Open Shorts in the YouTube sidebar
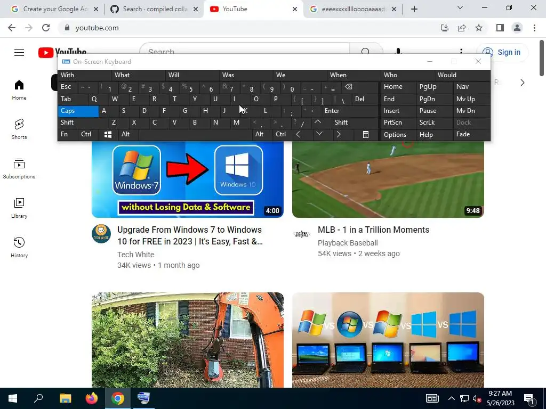546x409 pixels. tap(19, 129)
